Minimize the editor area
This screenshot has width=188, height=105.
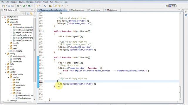click(179, 9)
